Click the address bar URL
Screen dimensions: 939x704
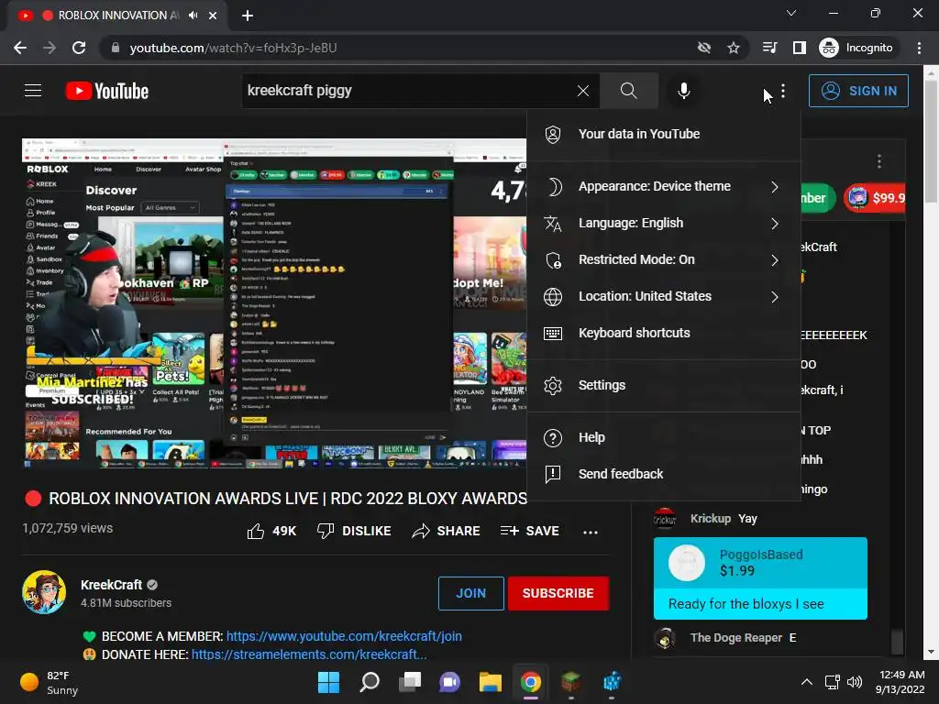tap(234, 48)
